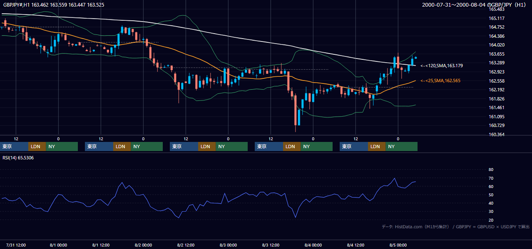
Task: Click price axis label 161.095
Action: pyautogui.click(x=497, y=117)
